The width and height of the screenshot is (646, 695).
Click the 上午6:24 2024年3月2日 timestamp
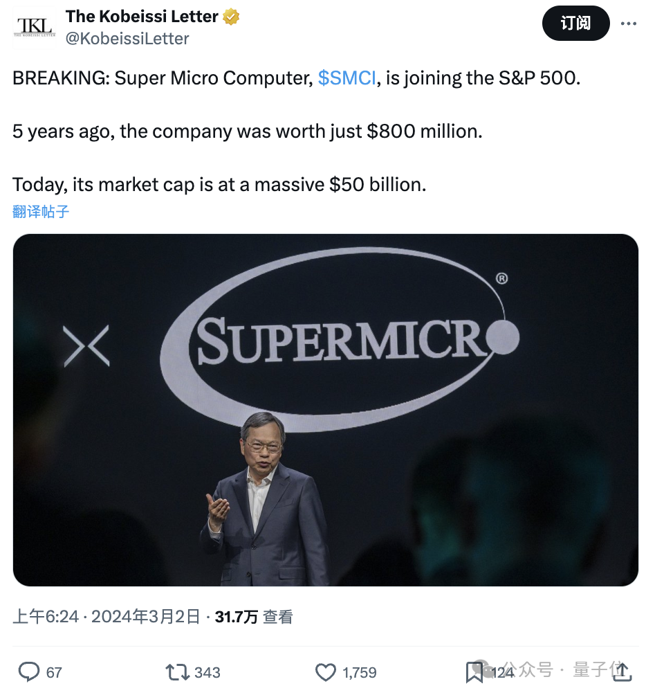tap(106, 616)
